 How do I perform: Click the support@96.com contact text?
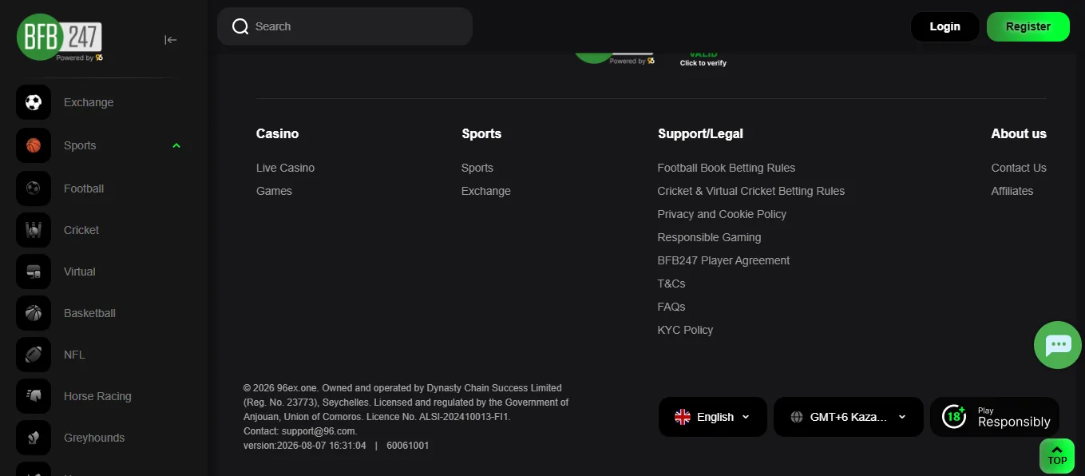[319, 431]
